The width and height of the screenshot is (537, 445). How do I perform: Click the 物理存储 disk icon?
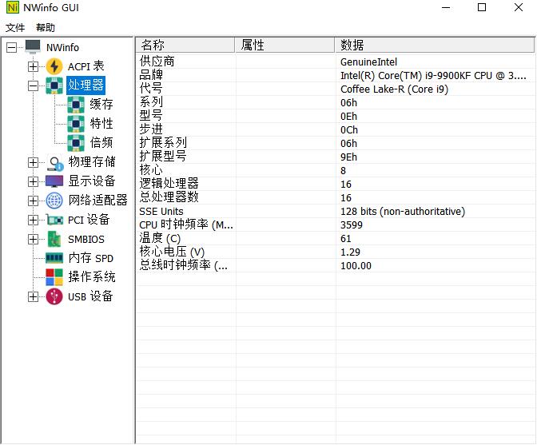click(x=55, y=162)
